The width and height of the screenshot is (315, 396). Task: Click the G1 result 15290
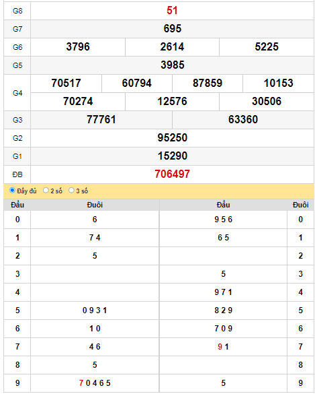pyautogui.click(x=172, y=156)
